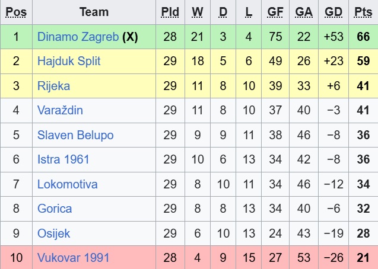Open the Osijek team link

(x=53, y=233)
